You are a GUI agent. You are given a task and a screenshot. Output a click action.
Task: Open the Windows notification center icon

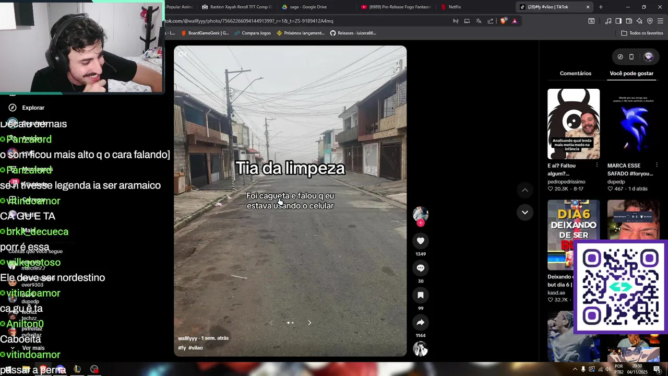click(657, 369)
